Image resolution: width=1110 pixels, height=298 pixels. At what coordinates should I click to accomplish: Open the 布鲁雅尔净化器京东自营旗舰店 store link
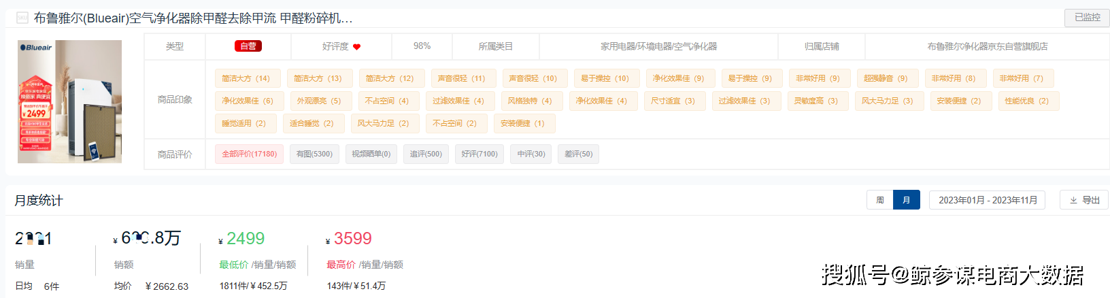pos(987,46)
